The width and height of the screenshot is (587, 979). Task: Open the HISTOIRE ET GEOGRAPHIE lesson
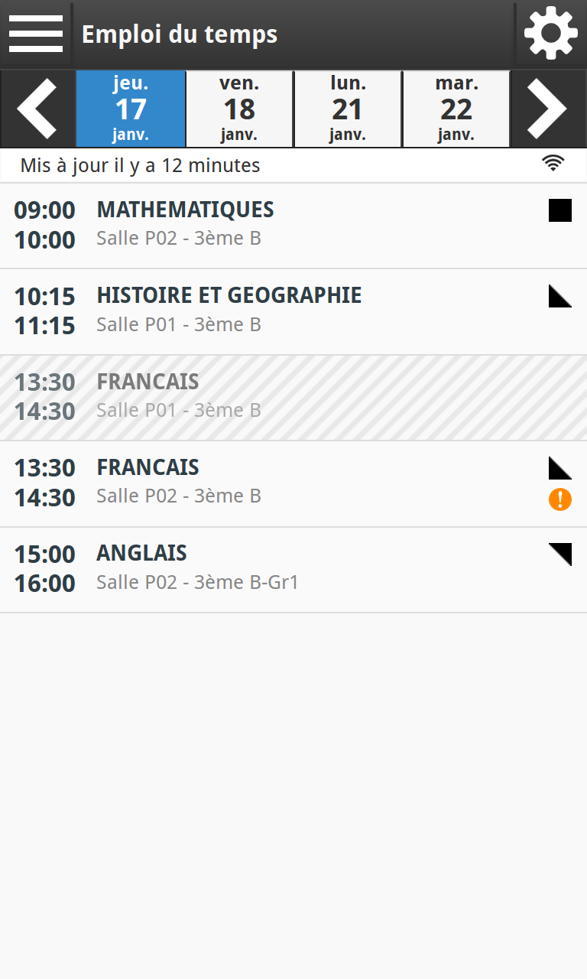coord(293,312)
